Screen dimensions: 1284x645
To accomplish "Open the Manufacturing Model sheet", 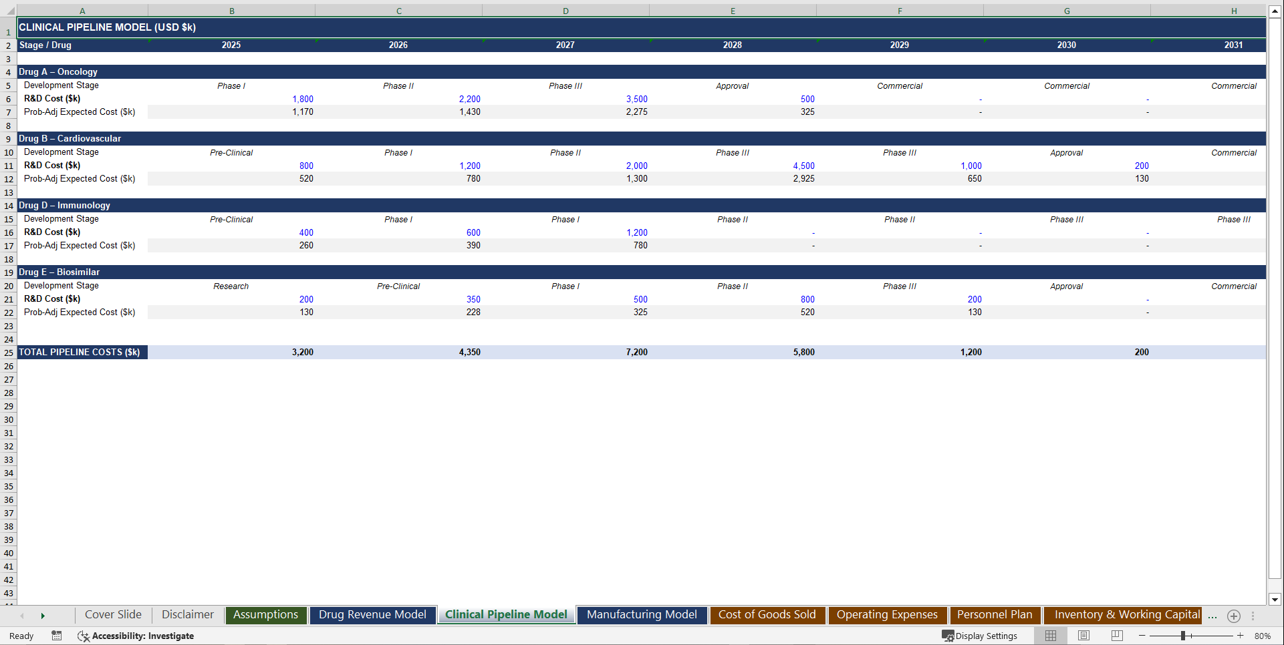I will click(641, 614).
